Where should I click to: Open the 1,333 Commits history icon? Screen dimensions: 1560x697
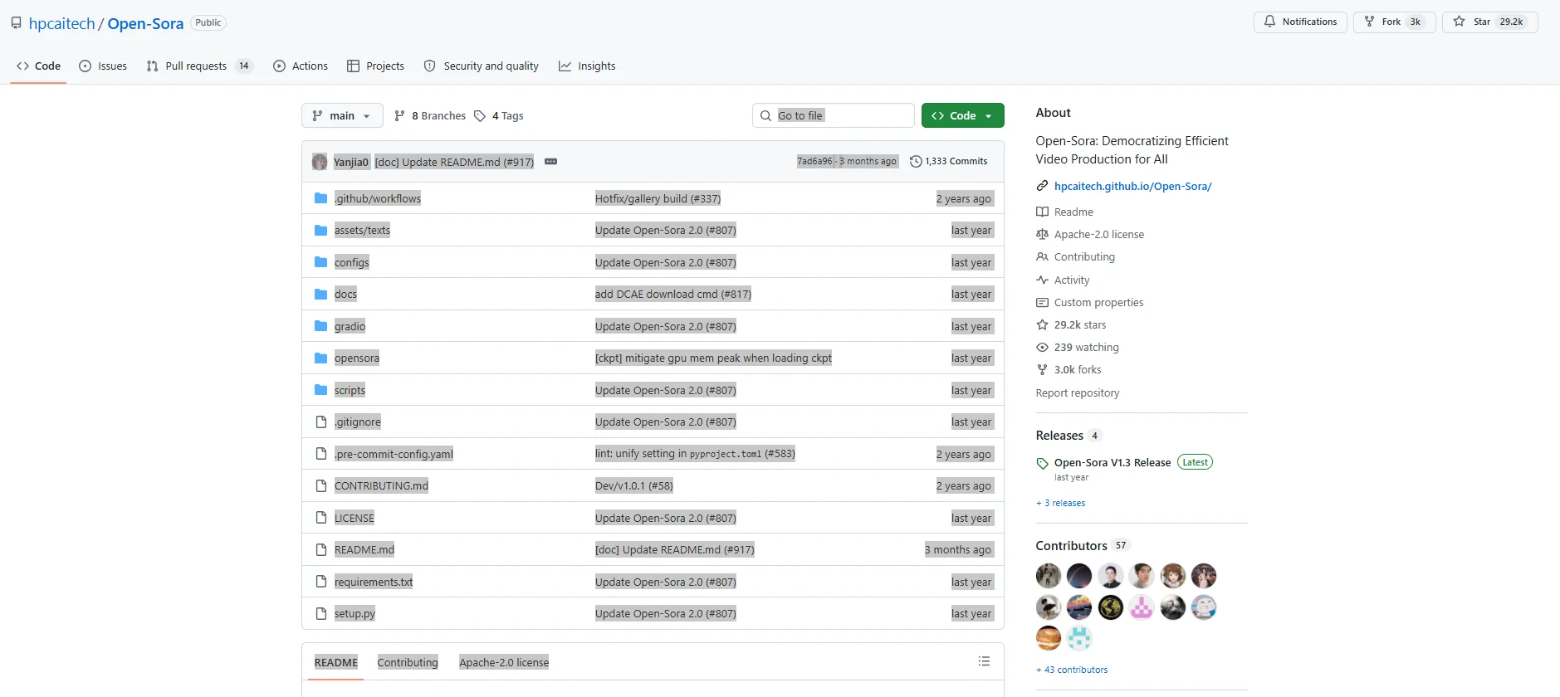coord(916,162)
